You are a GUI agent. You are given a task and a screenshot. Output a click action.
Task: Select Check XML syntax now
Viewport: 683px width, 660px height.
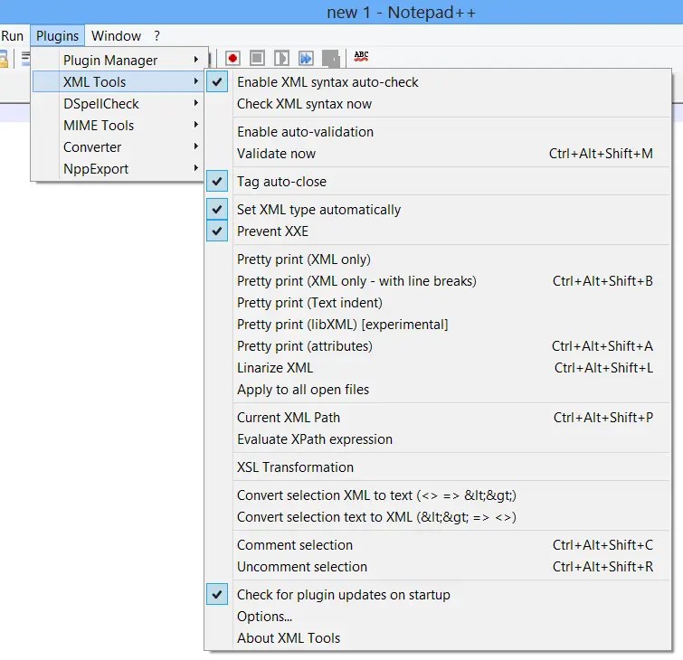pos(438,104)
